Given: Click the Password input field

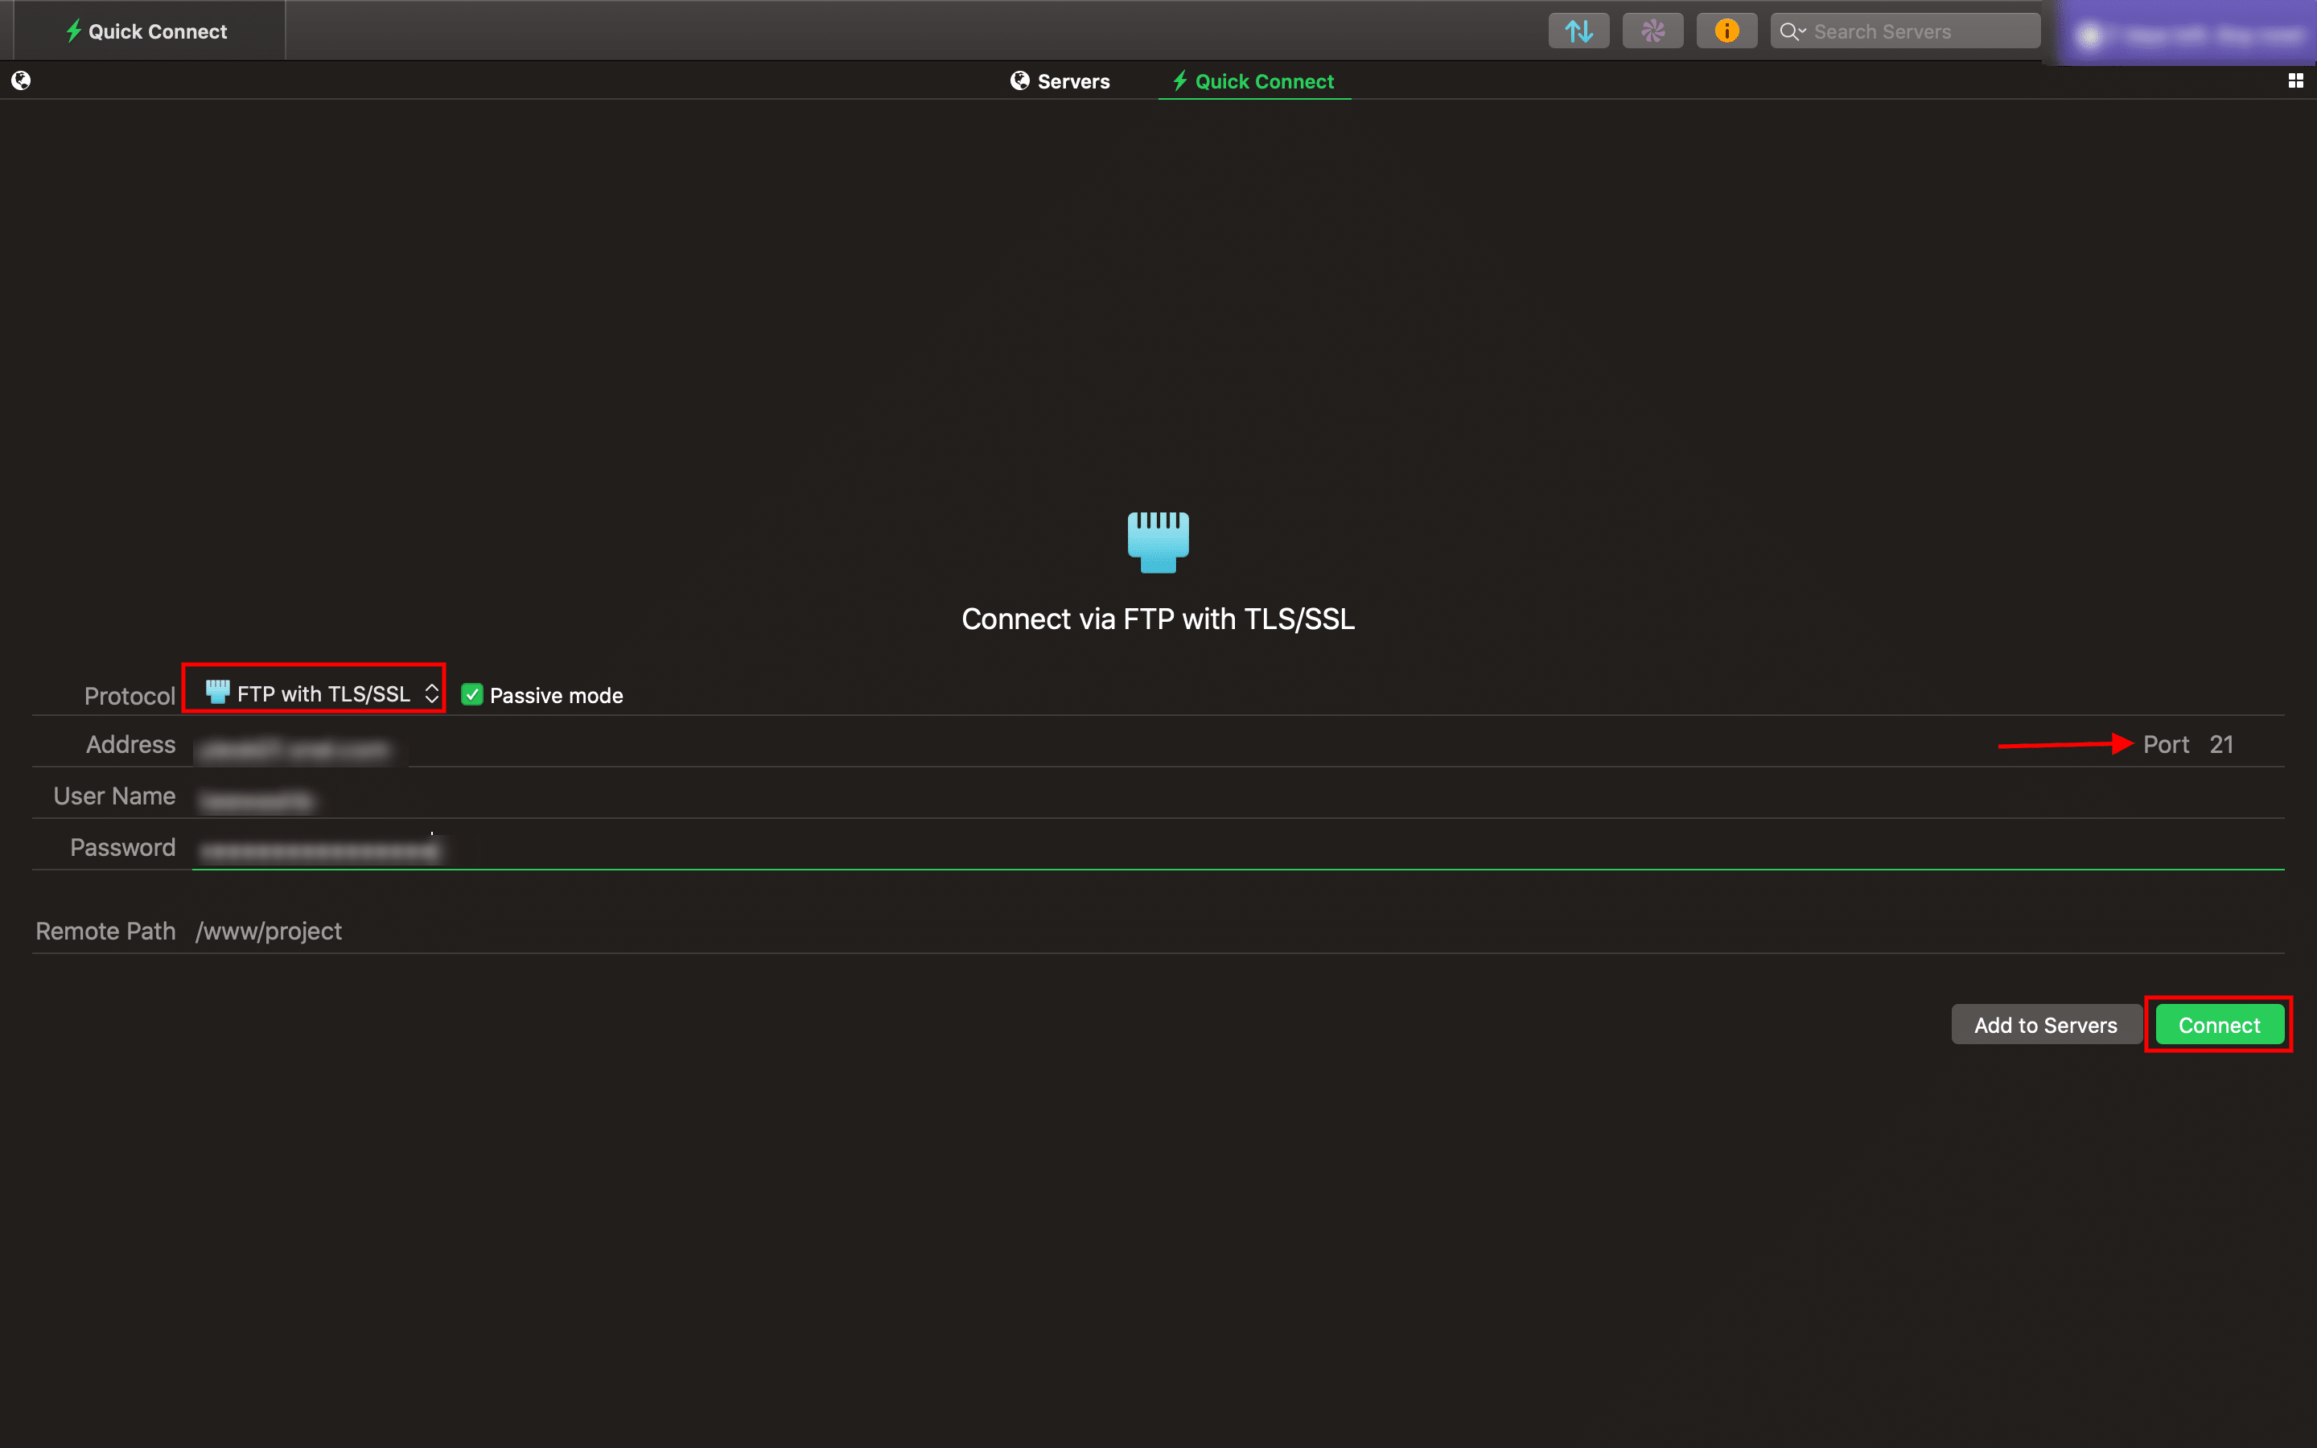Looking at the screenshot, I should click(x=1239, y=848).
